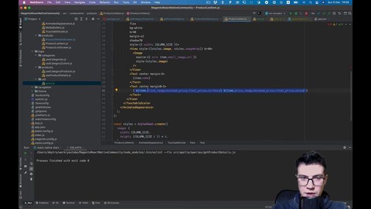
Task: Open RN Console tool window
Action: (112, 203)
